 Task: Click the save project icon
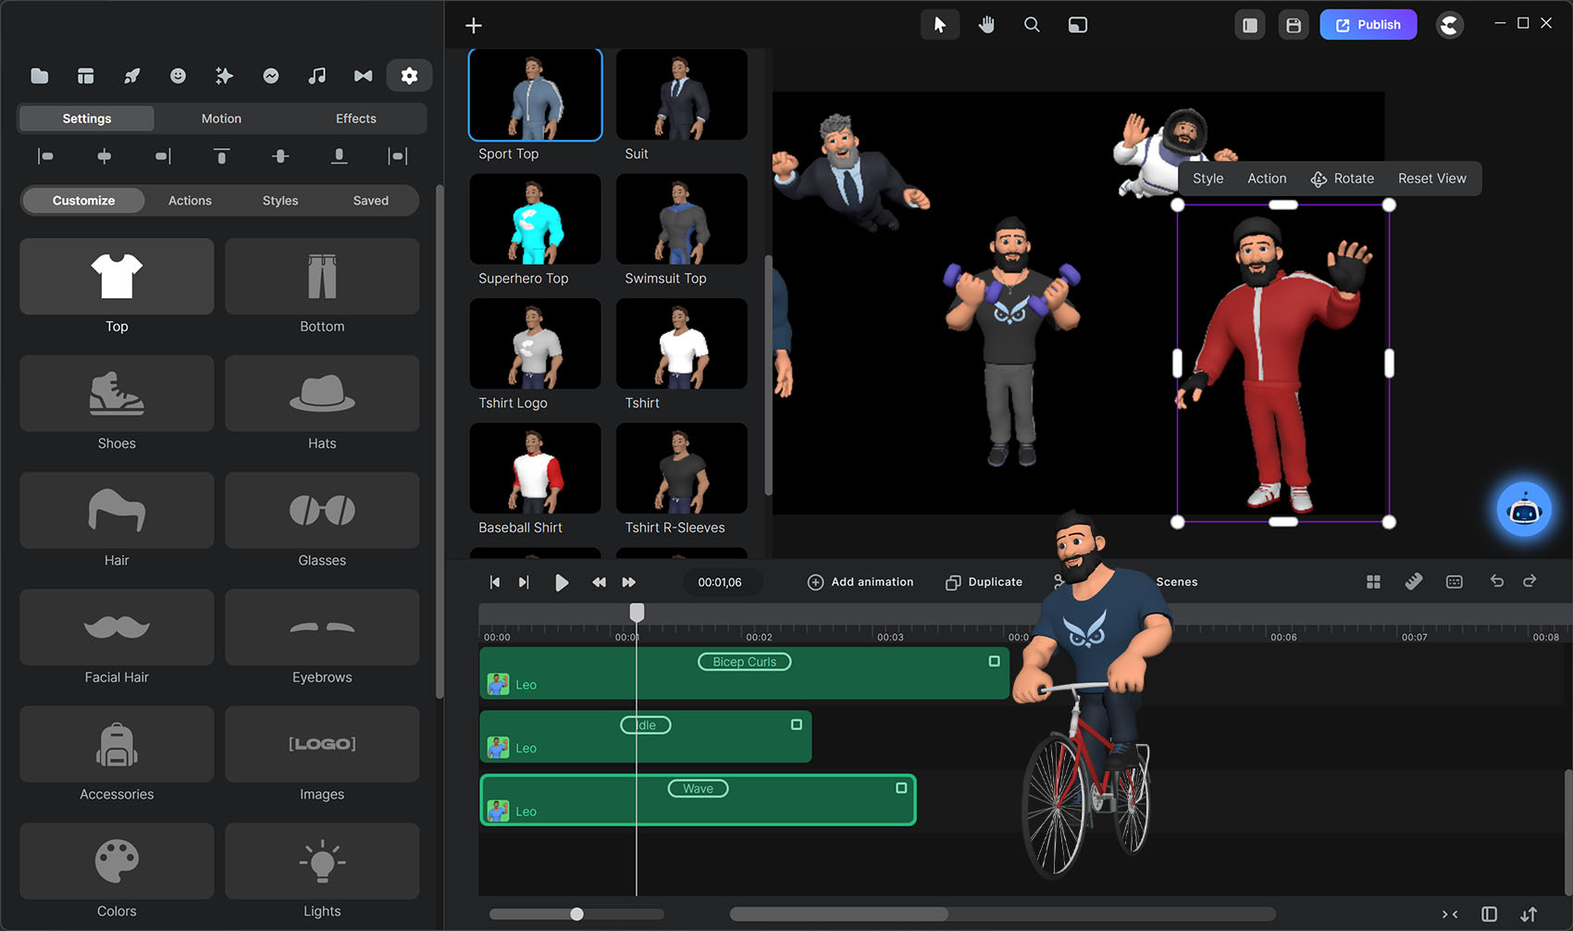1294,25
